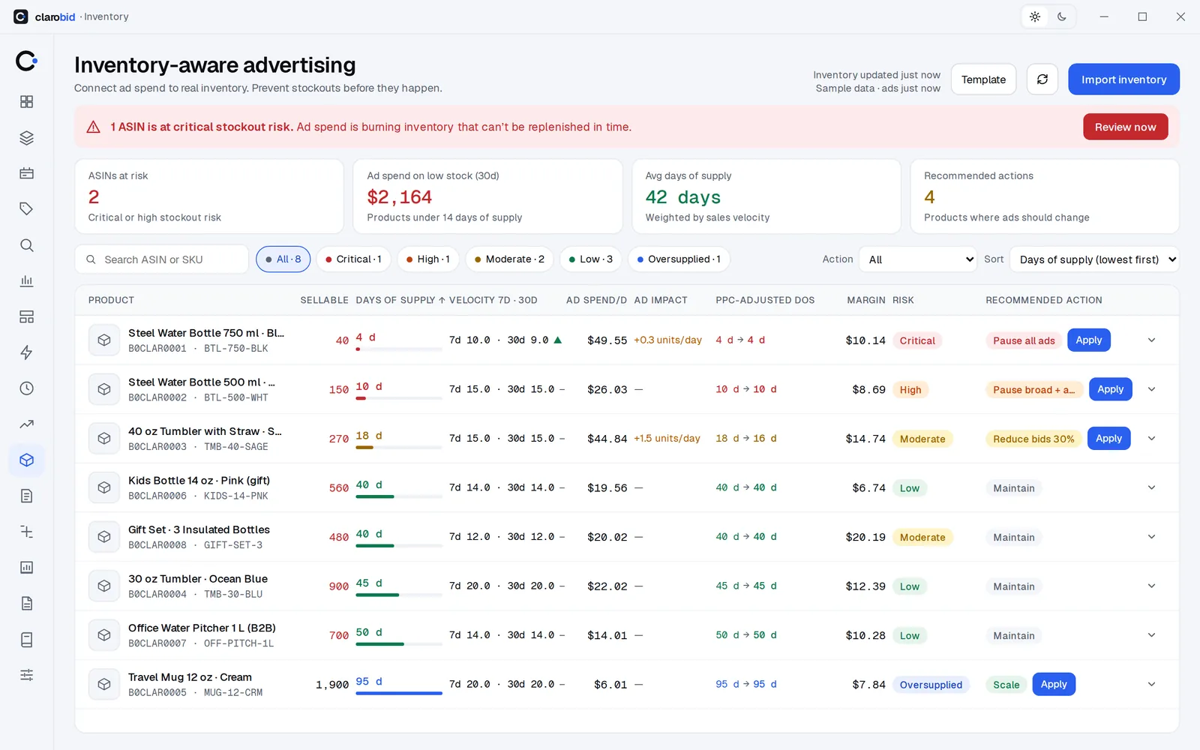Sort by Days of Supply column header
1200x750 pixels.
(x=400, y=300)
